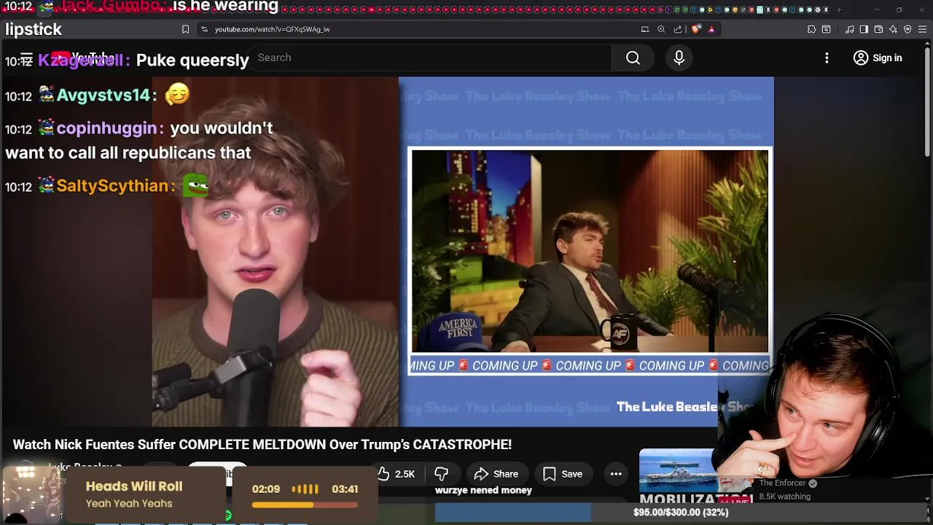Click the Heads Will Roll album art
This screenshot has height=525, width=933.
(31, 494)
